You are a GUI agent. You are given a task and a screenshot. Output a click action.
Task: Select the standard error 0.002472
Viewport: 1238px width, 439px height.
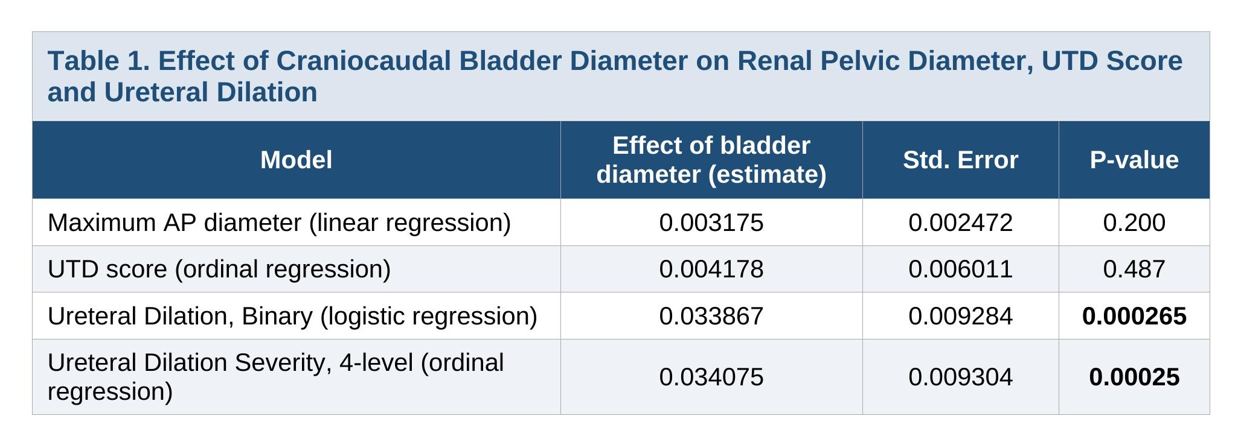click(x=960, y=223)
